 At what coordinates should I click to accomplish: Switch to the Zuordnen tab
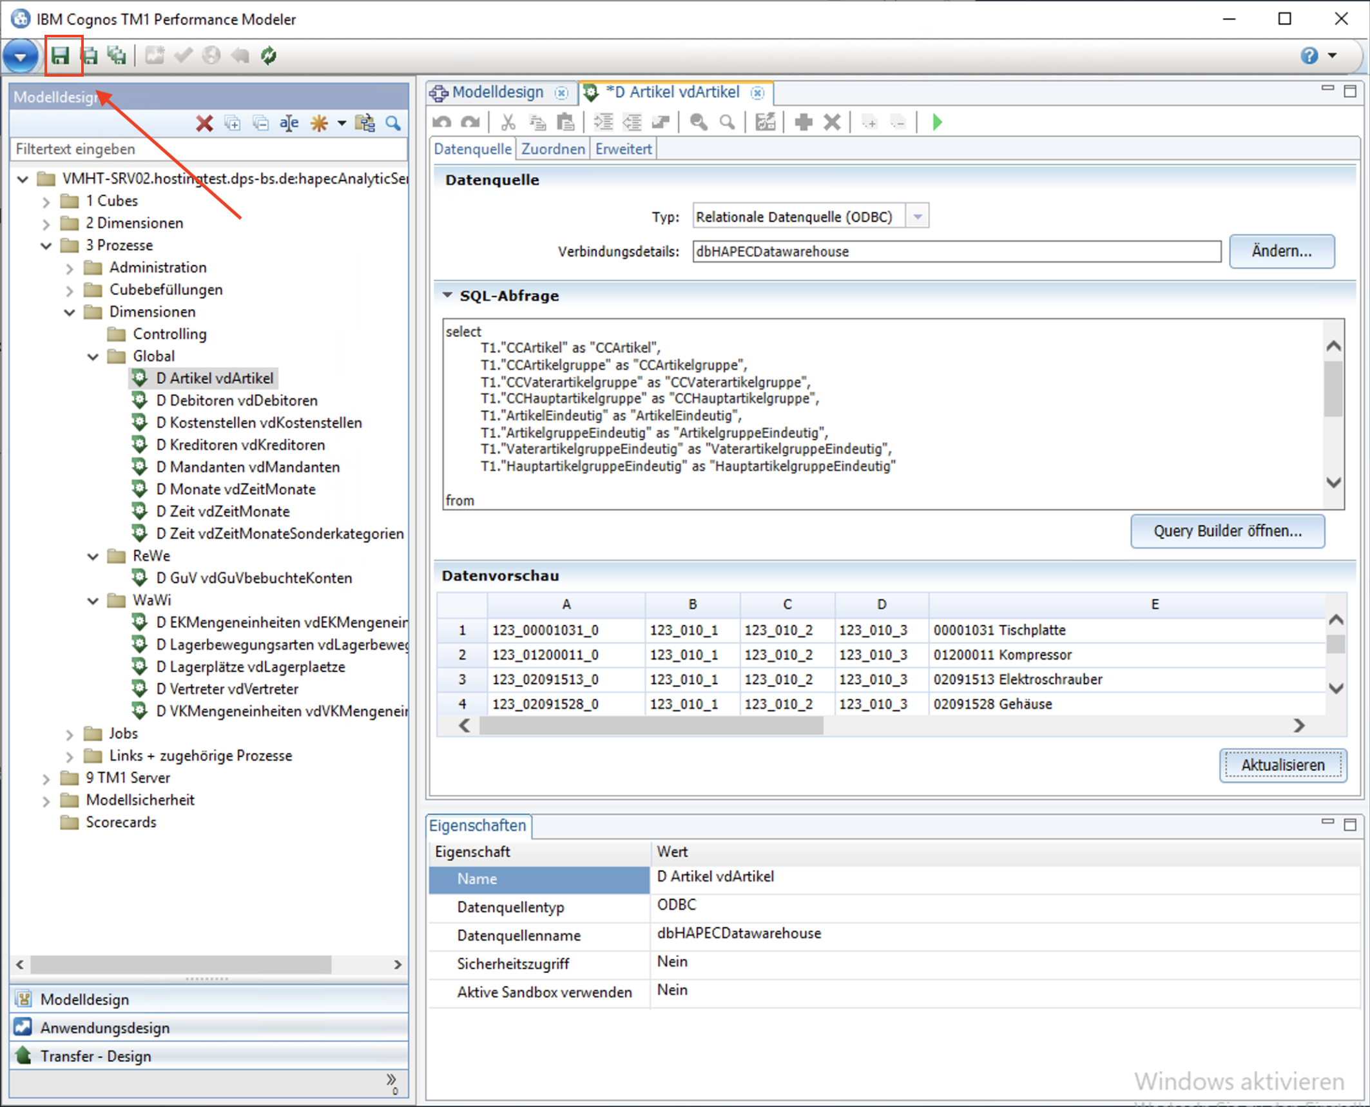552,149
